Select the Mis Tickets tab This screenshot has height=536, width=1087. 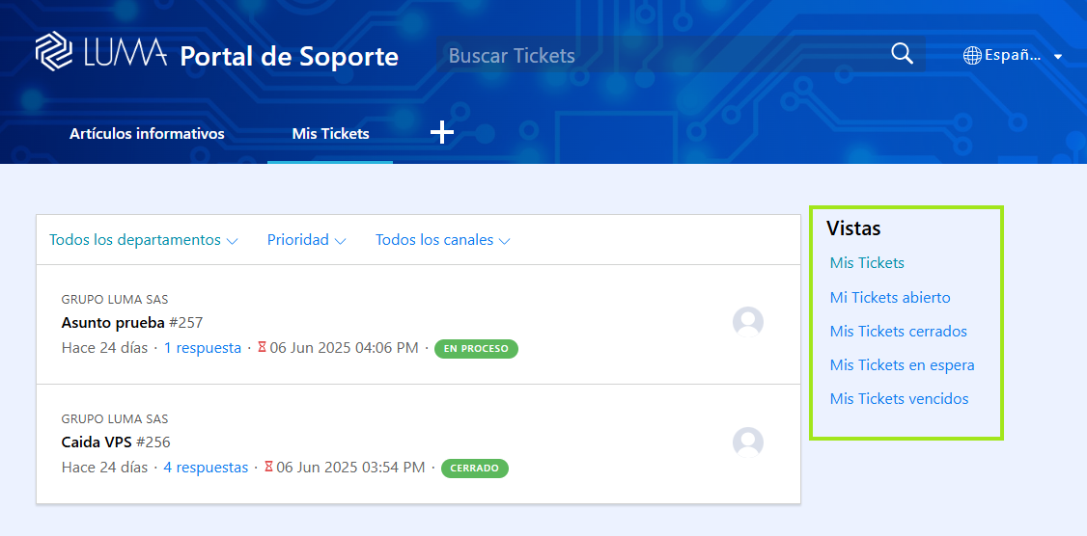[330, 134]
